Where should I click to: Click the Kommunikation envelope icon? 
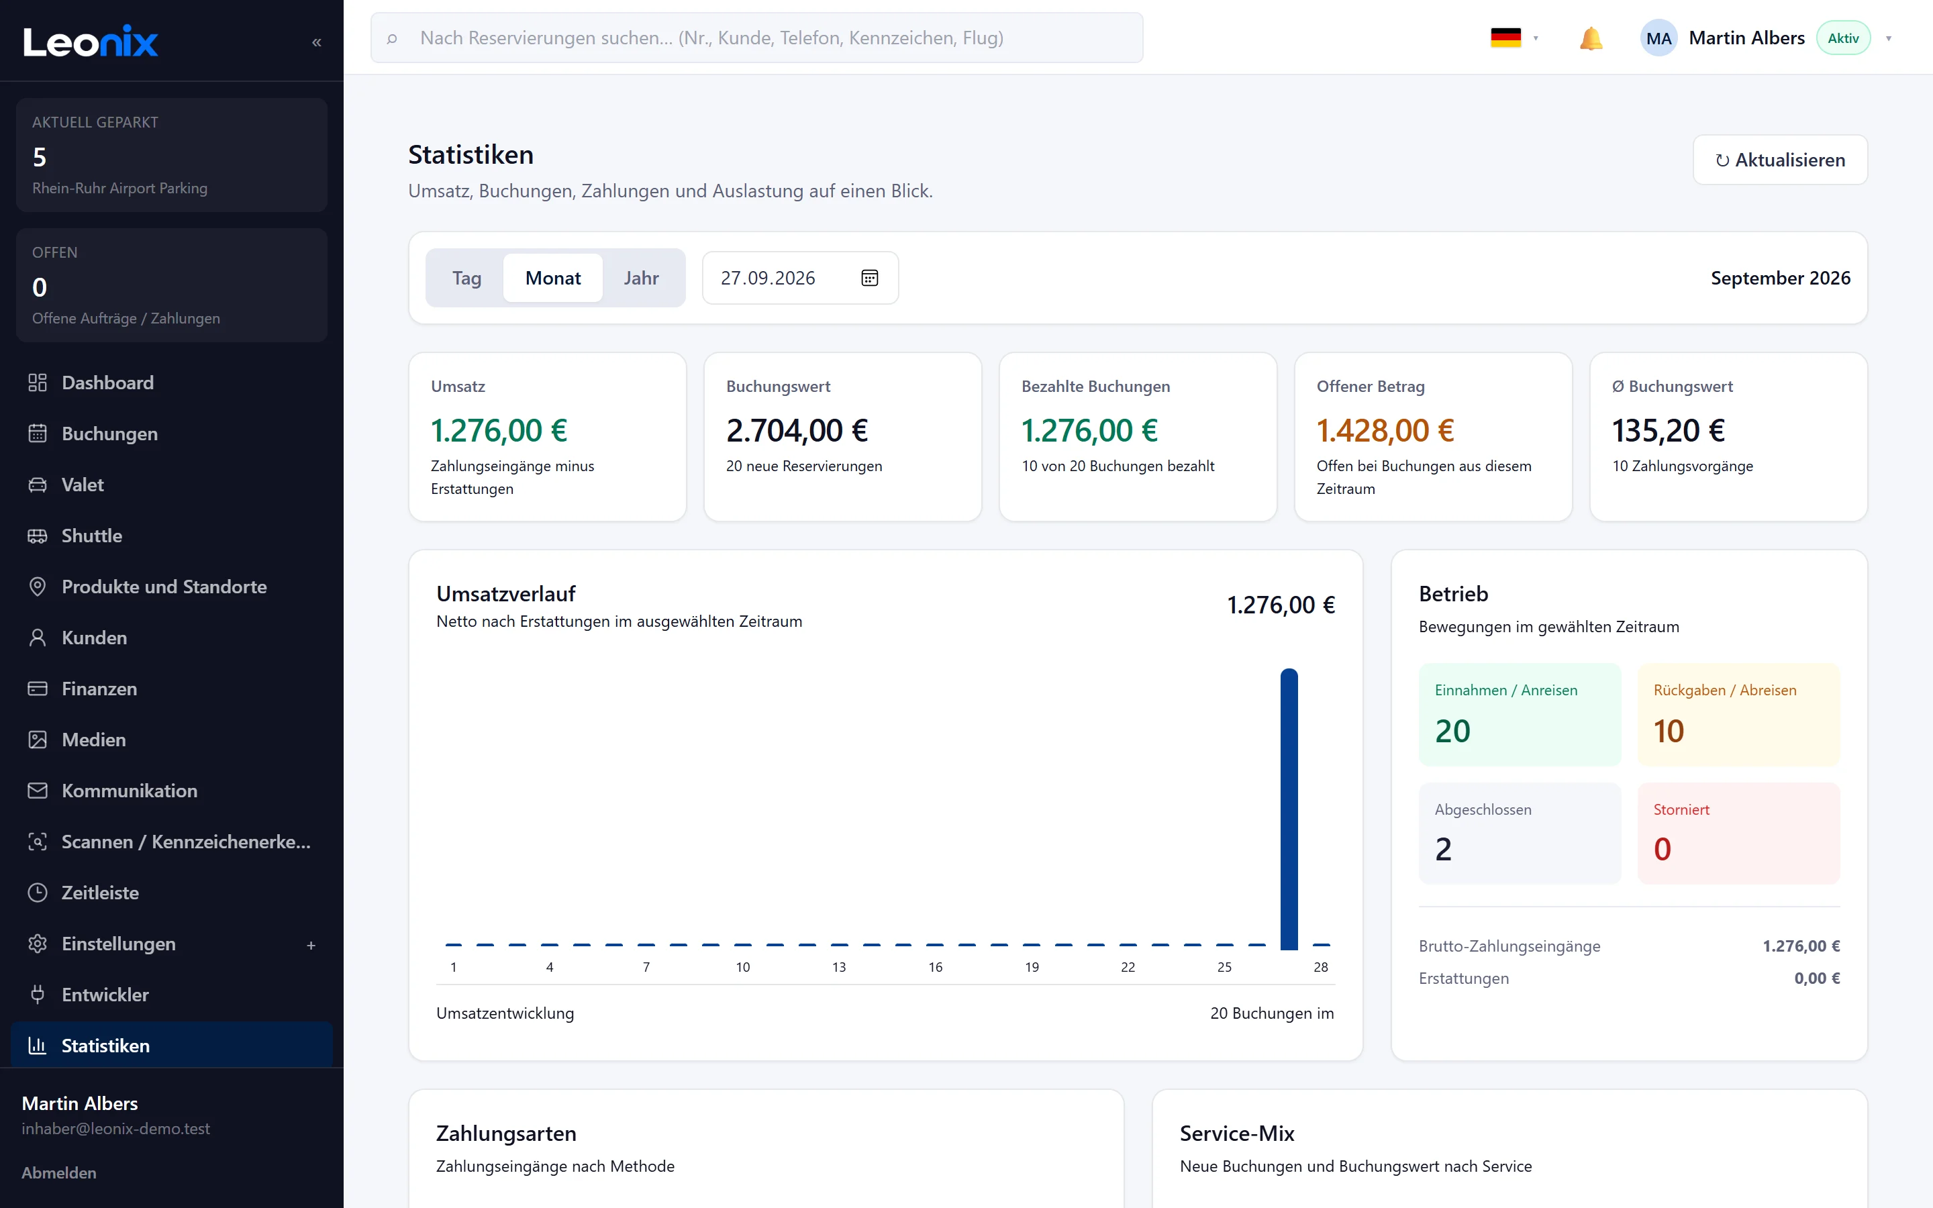(x=38, y=791)
